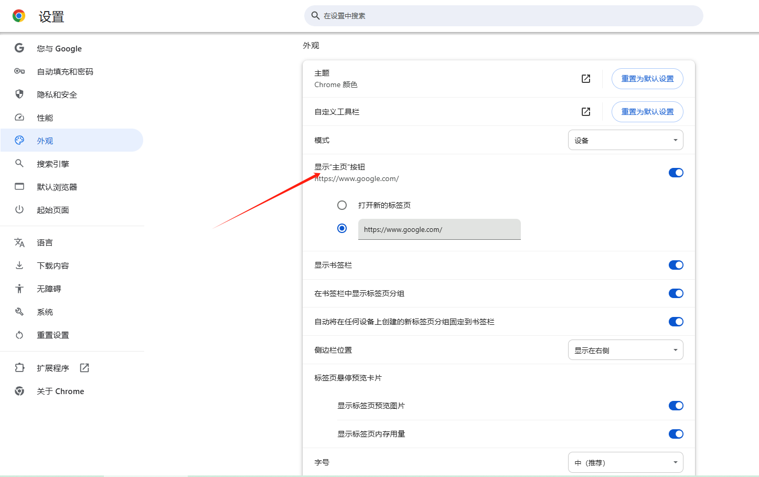The height and width of the screenshot is (477, 759).
Task: Open the 自定义工具栏 external link icon
Action: click(586, 112)
